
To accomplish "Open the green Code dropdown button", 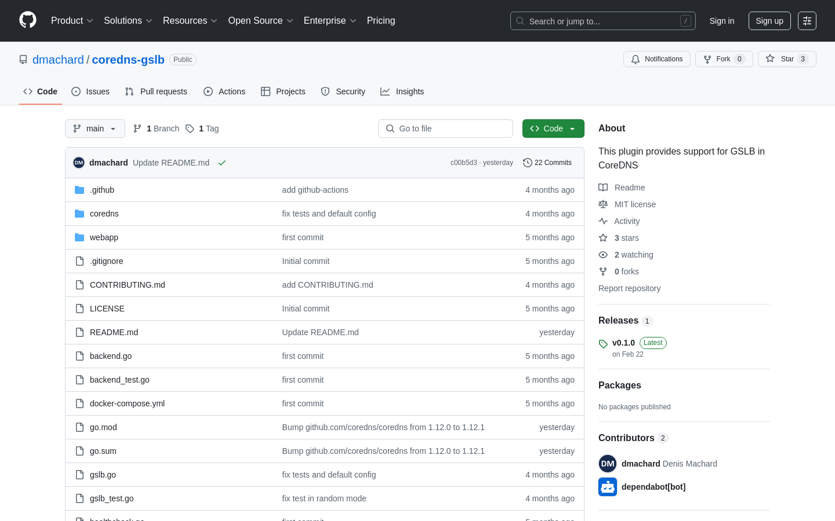I will click(x=553, y=129).
